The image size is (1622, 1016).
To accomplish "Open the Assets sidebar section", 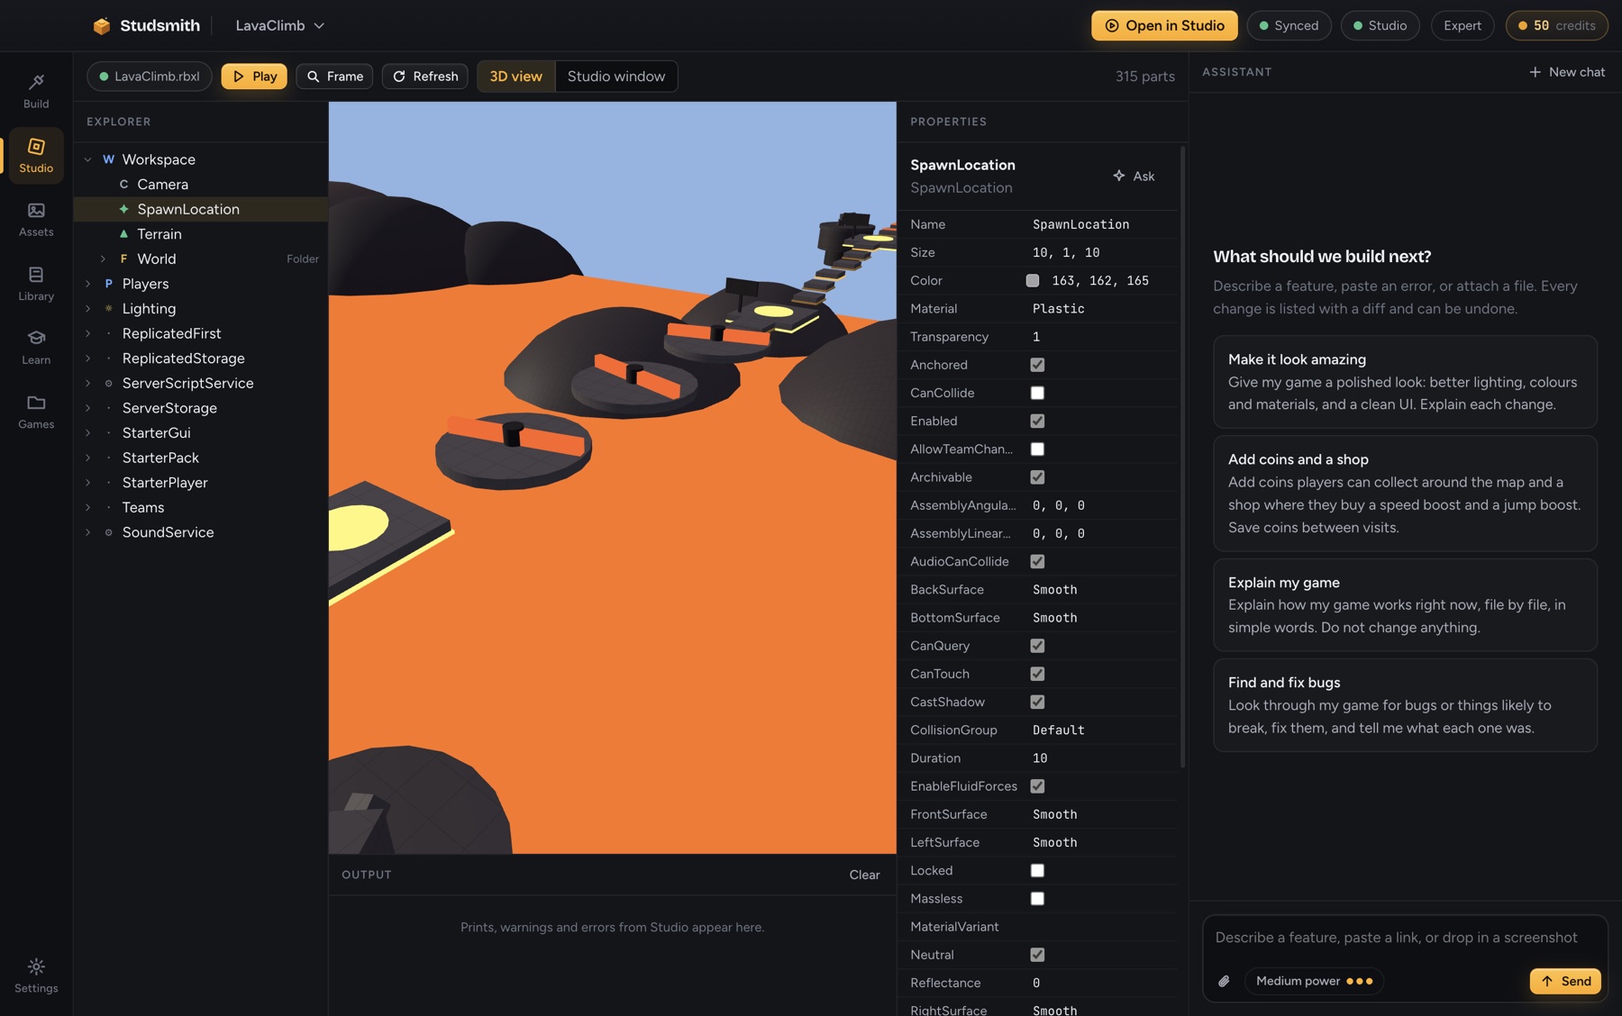I will click(x=36, y=219).
